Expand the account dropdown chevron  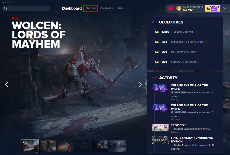[225, 8]
